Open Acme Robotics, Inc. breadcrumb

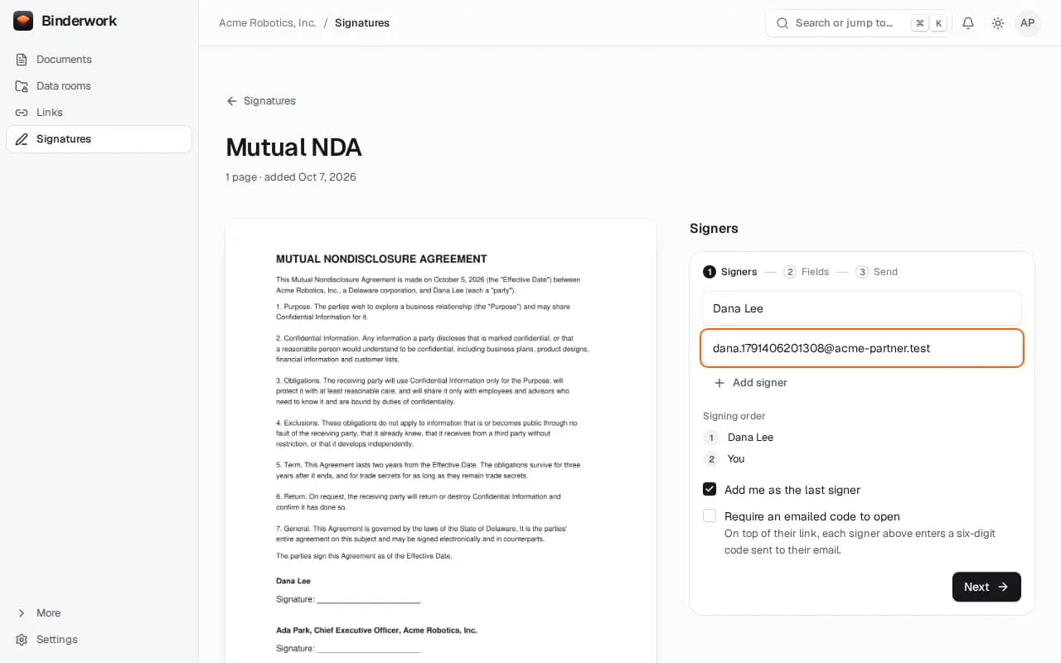[x=268, y=23]
